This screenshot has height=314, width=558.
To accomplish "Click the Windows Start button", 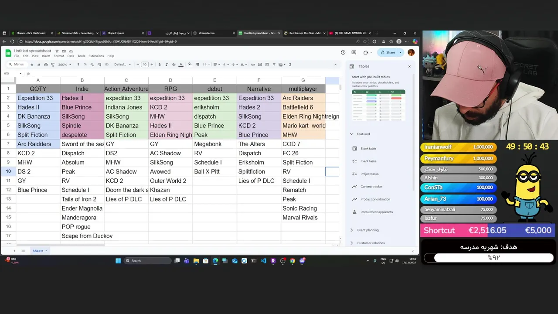I will pyautogui.click(x=118, y=261).
